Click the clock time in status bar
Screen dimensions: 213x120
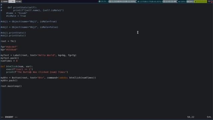pyautogui.click(x=170, y=1)
